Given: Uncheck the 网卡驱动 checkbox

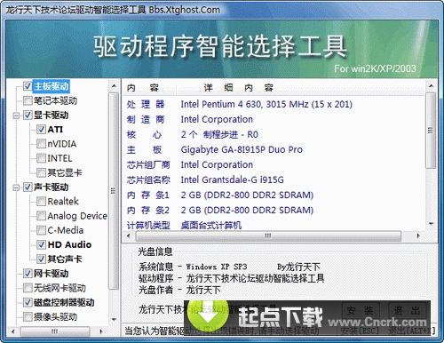Looking at the screenshot, I should [x=28, y=274].
